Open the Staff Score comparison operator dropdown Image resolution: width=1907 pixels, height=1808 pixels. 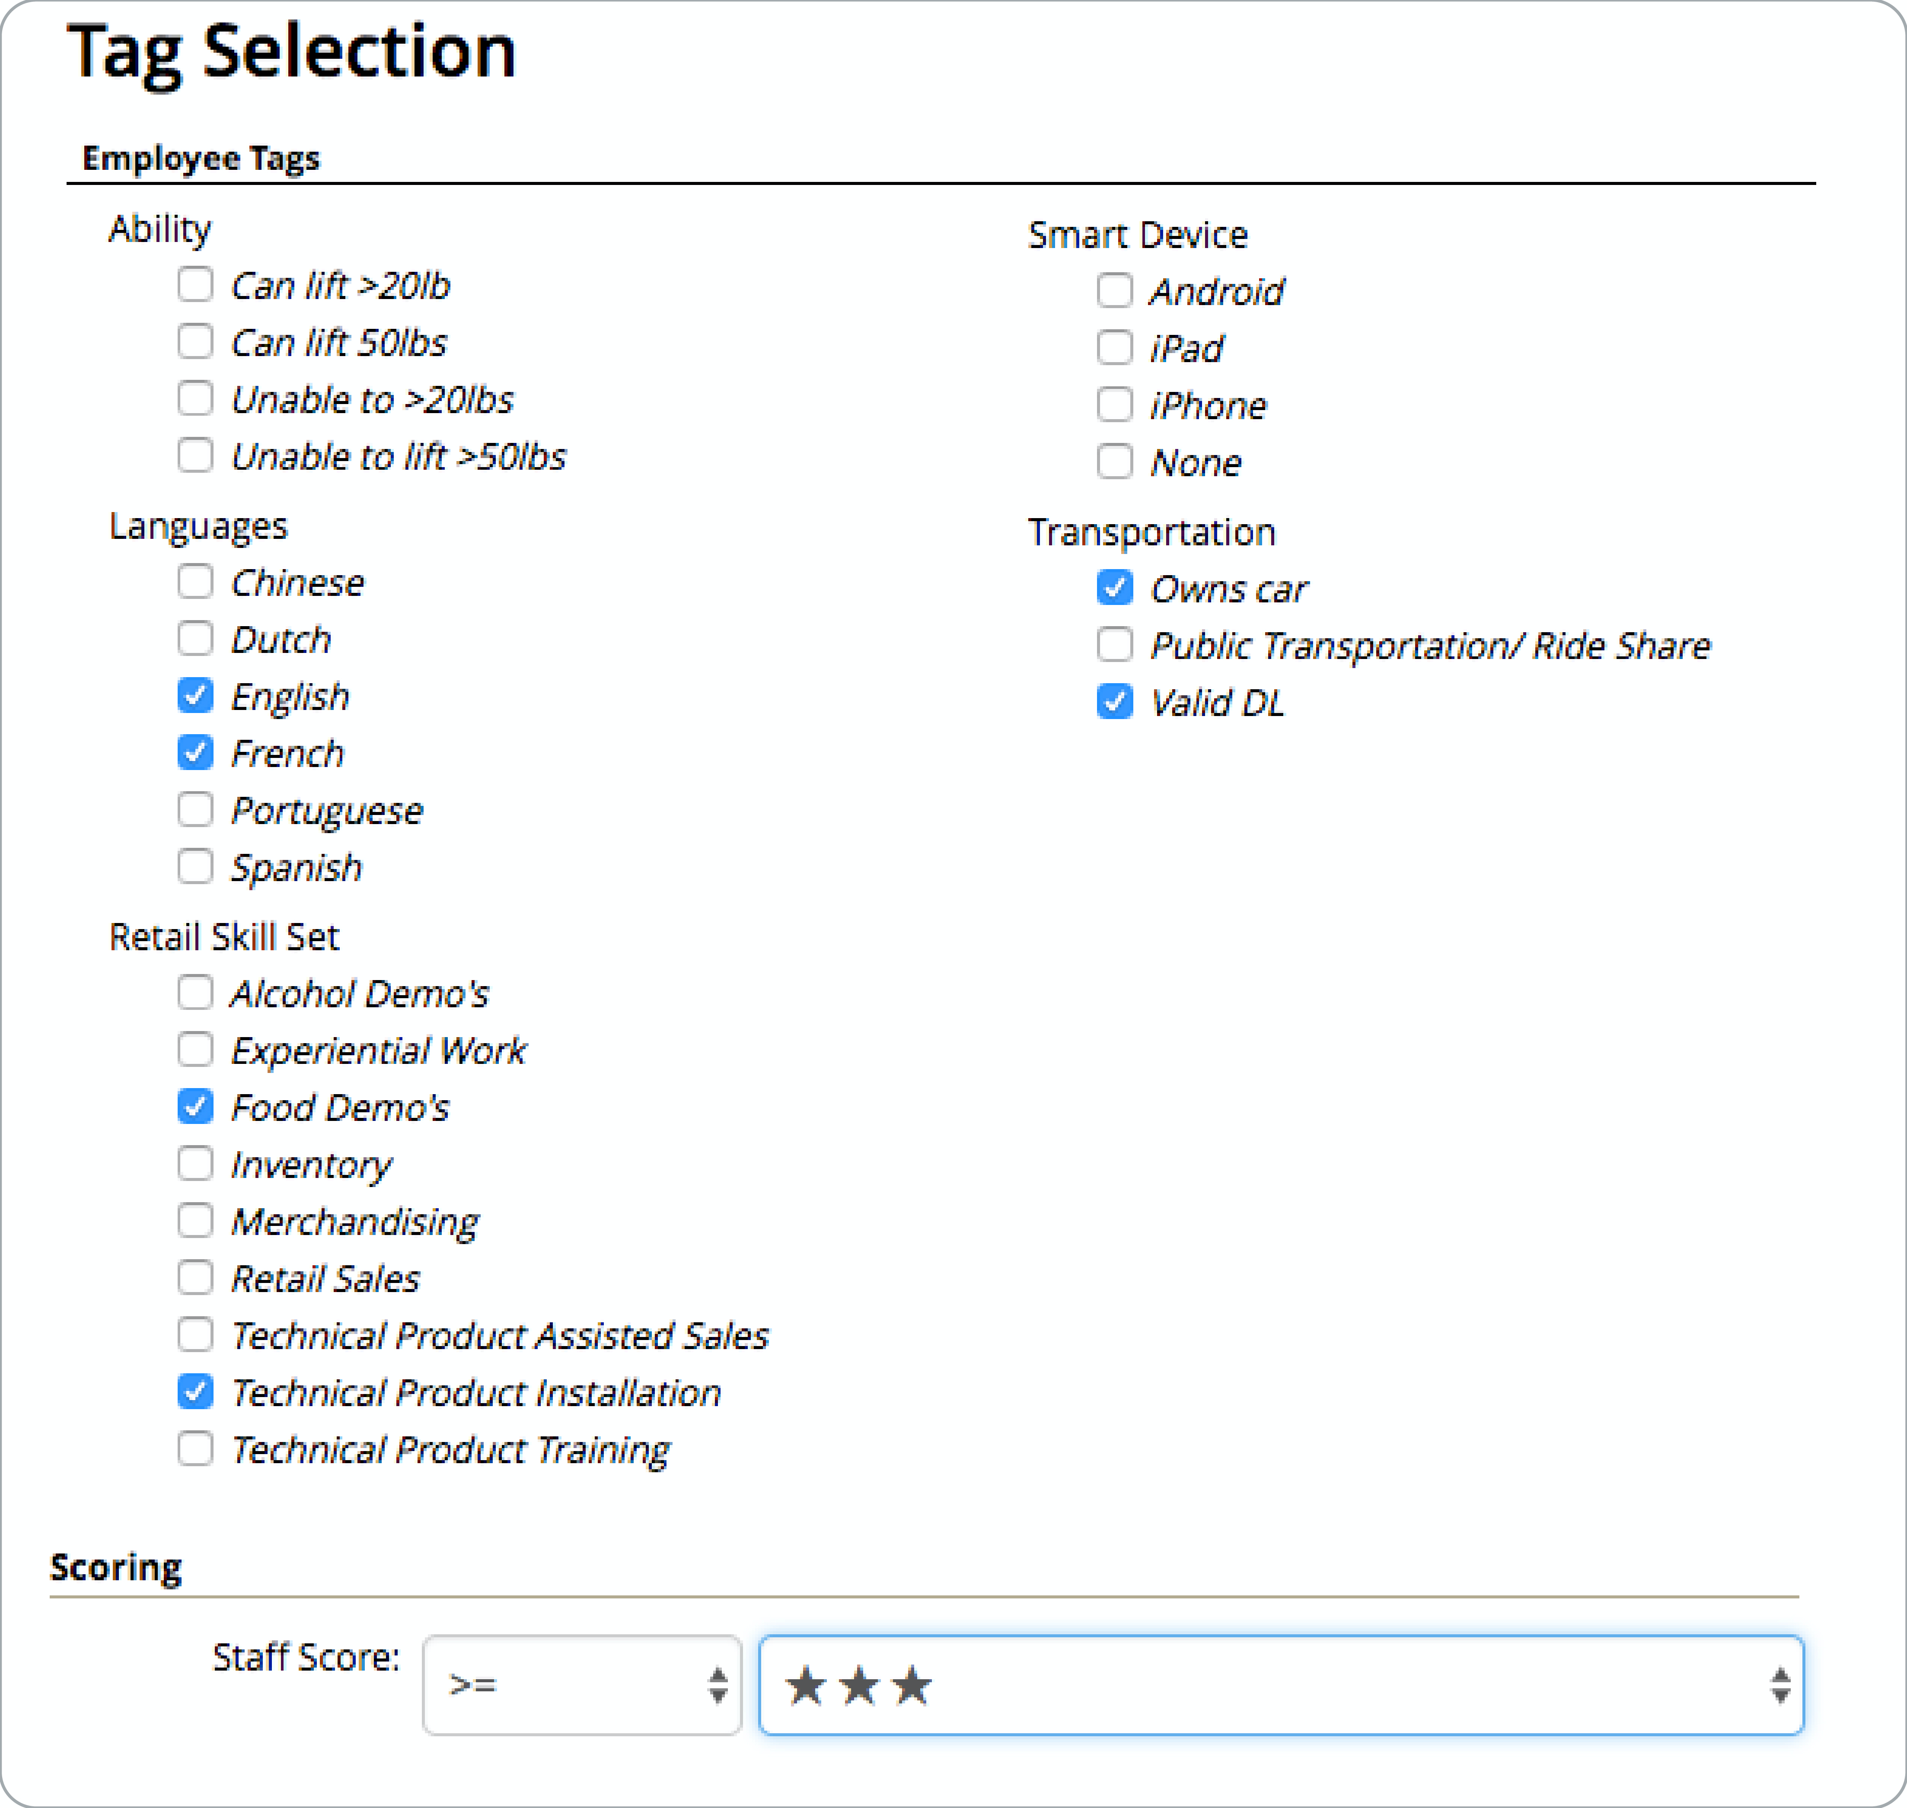pos(581,1685)
